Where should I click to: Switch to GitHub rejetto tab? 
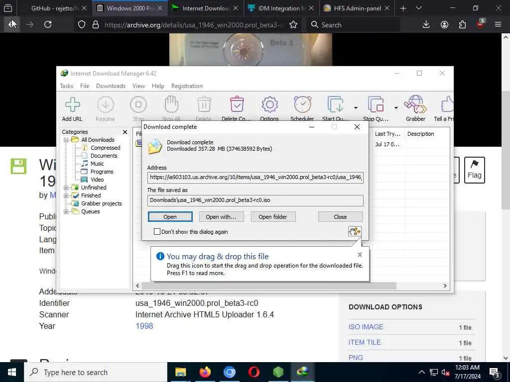[54, 8]
